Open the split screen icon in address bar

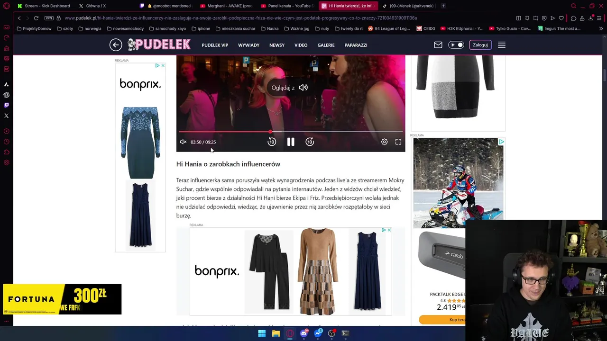point(518,18)
